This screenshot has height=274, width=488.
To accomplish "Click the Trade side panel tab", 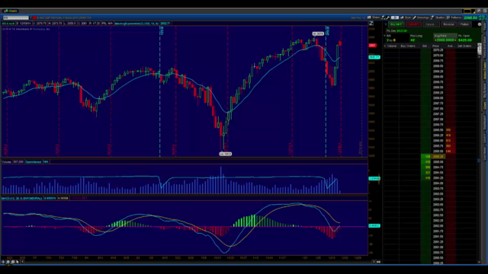I will (x=485, y=27).
